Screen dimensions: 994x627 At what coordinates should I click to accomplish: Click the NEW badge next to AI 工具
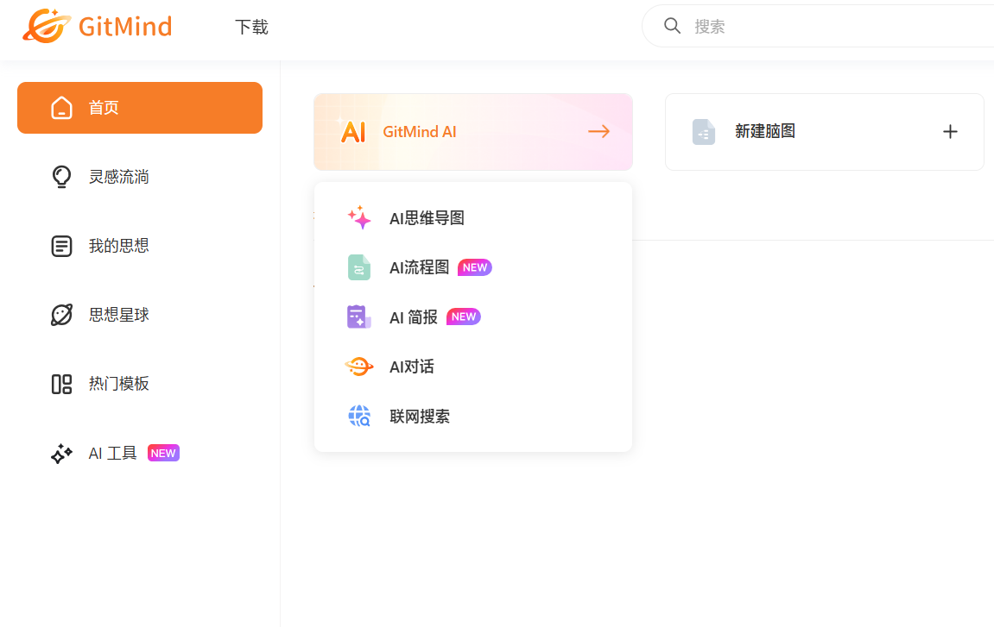point(163,454)
